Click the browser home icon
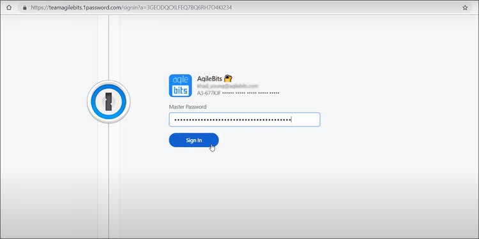The height and width of the screenshot is (239, 479). [x=8, y=8]
